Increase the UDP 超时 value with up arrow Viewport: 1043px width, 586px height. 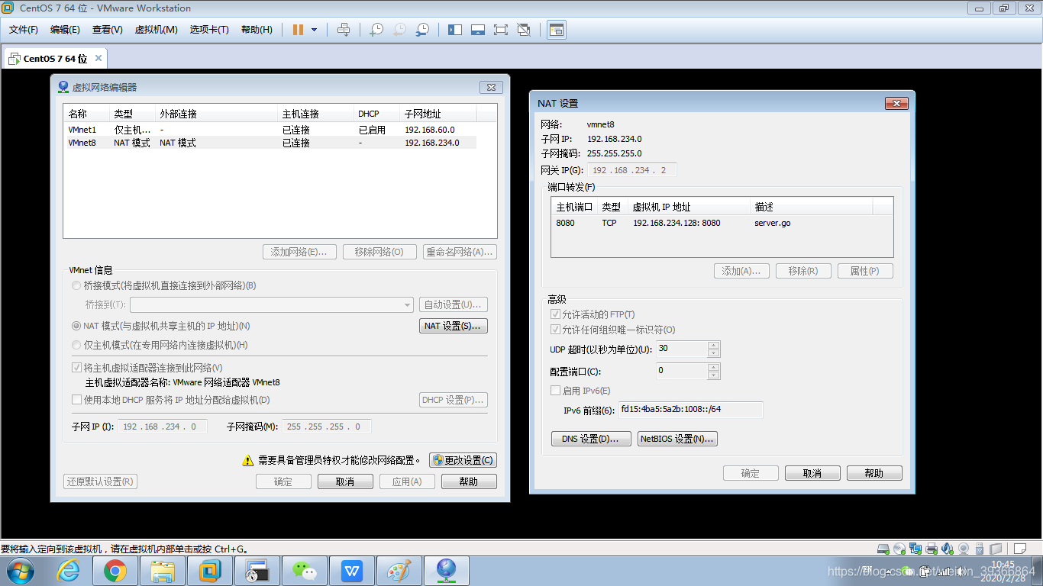(x=714, y=345)
